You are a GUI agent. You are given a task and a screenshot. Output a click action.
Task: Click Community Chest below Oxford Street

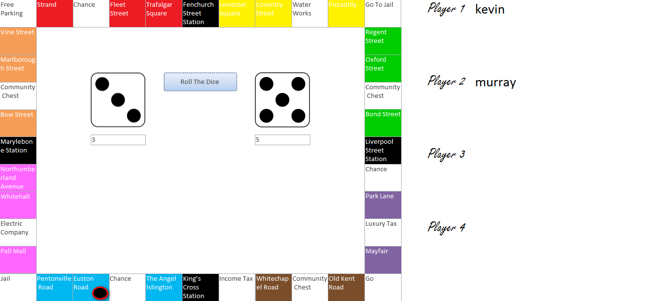coord(383,96)
